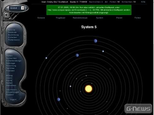The width and height of the screenshot is (154, 115).
Task: Open Flottenbasis in the sidebar
Action: pyautogui.click(x=14, y=40)
